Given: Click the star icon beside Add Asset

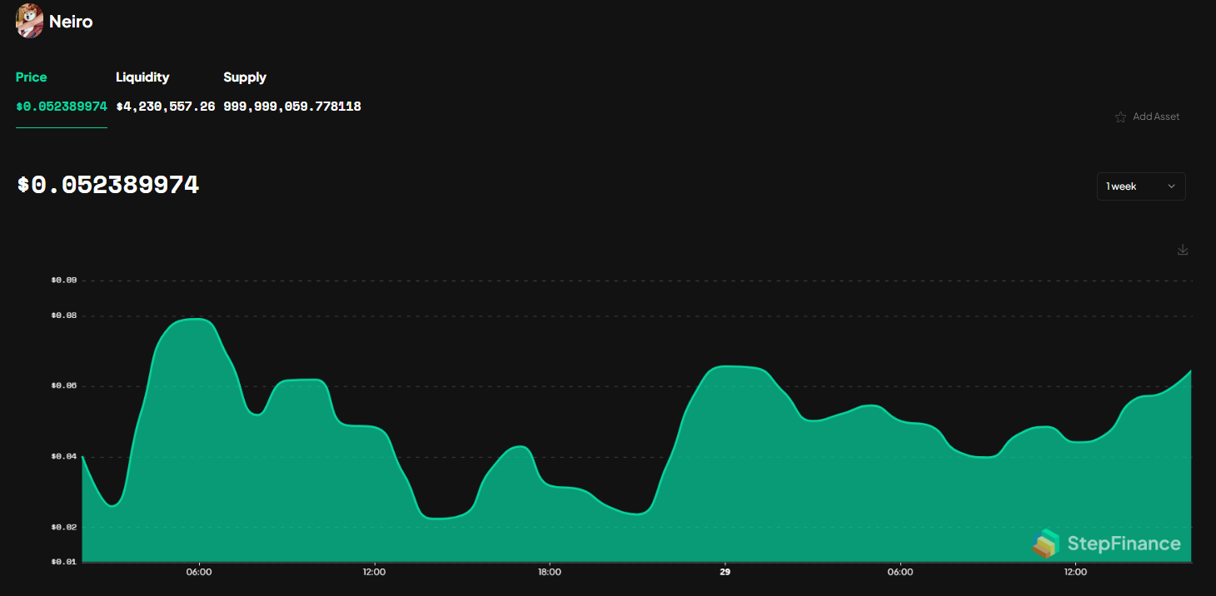Looking at the screenshot, I should point(1121,117).
